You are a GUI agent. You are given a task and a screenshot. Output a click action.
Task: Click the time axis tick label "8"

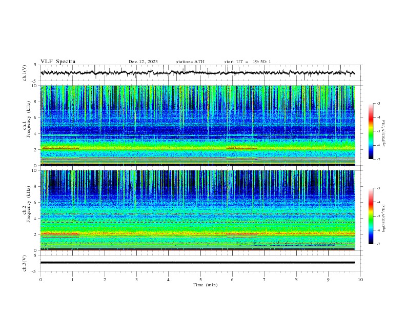[296, 280]
